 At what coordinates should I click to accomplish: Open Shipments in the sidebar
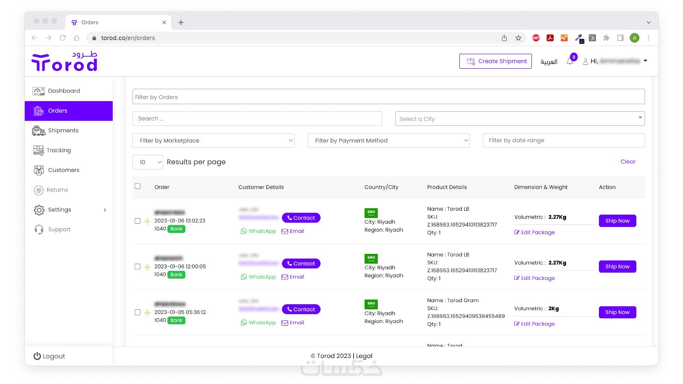63,131
